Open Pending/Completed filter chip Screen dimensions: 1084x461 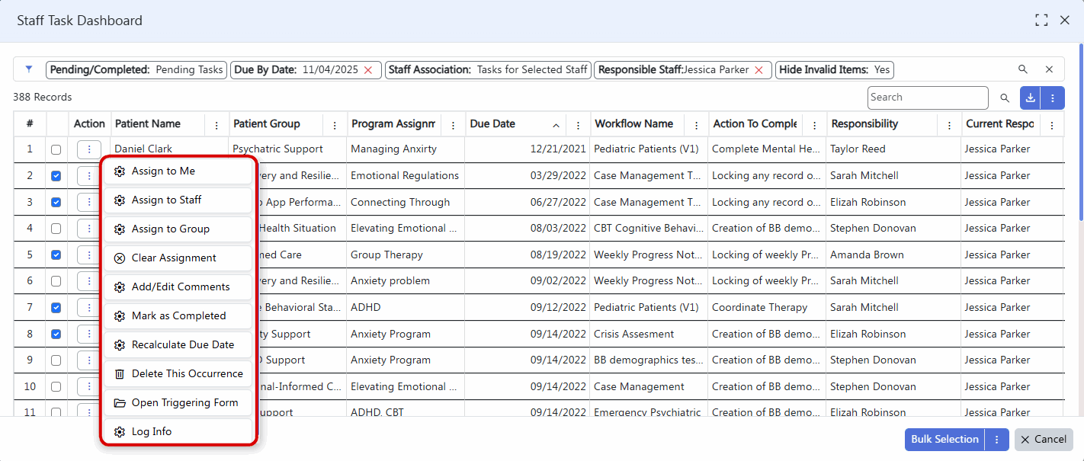pyautogui.click(x=136, y=70)
